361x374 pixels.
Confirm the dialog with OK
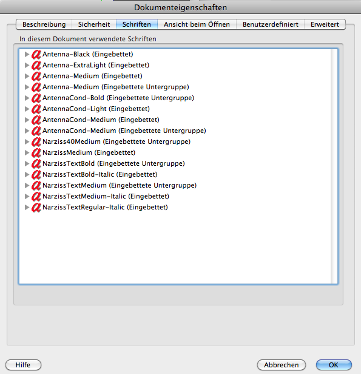334,365
